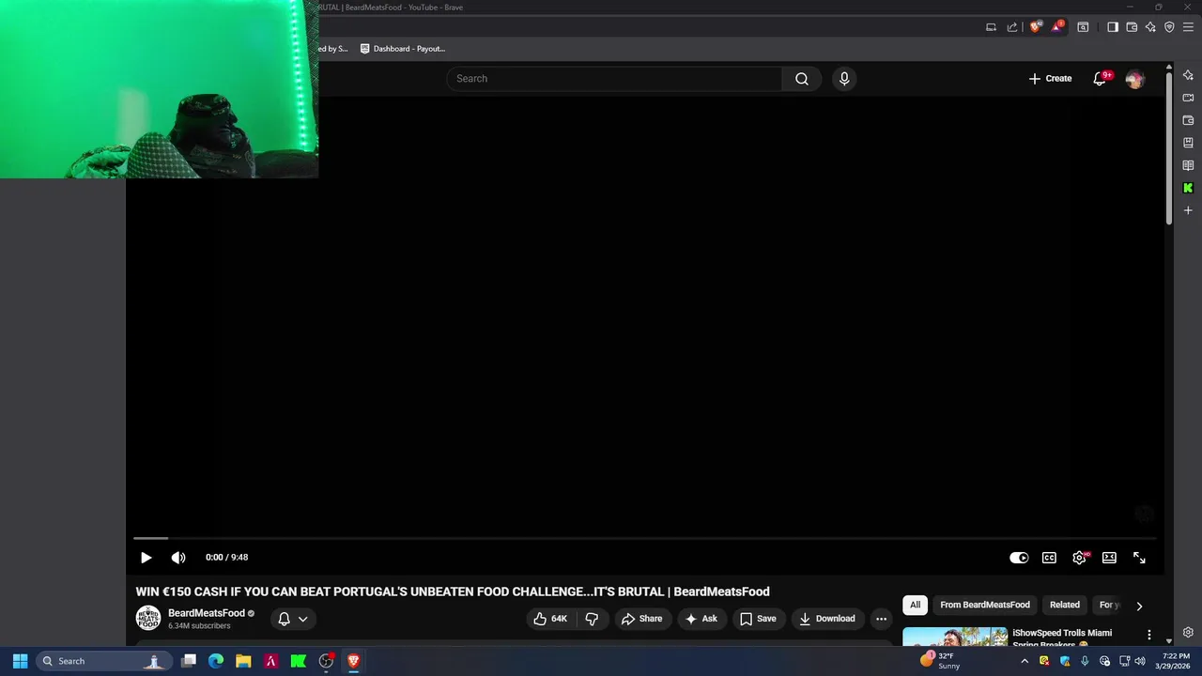
Task: Open File Explorer from taskbar
Action: pyautogui.click(x=243, y=661)
